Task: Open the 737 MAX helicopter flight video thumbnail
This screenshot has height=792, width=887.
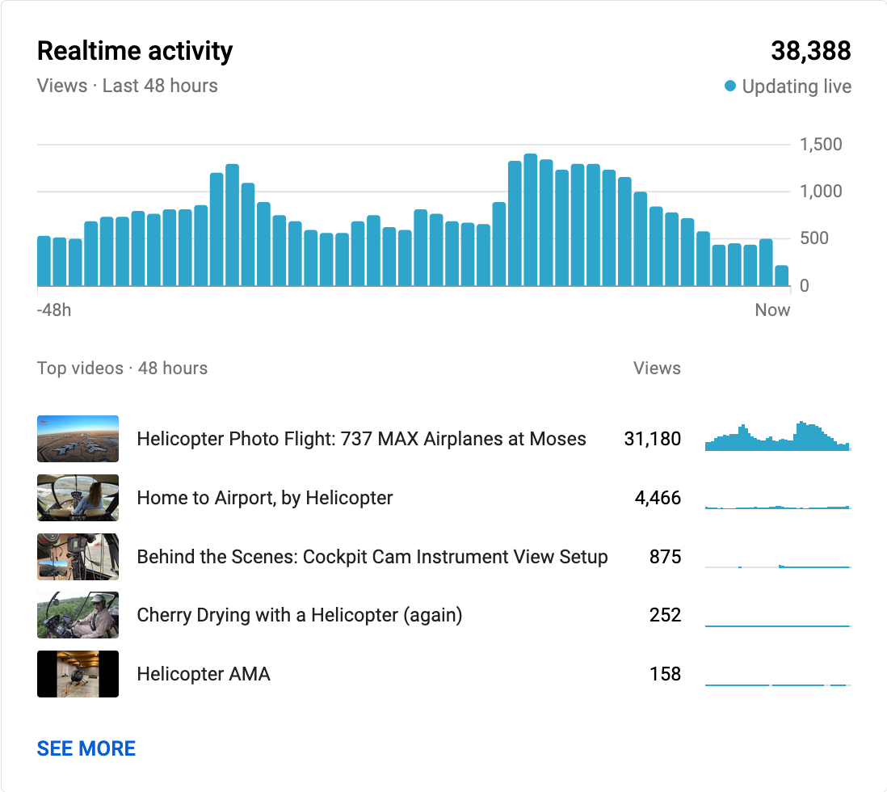Action: click(x=78, y=439)
